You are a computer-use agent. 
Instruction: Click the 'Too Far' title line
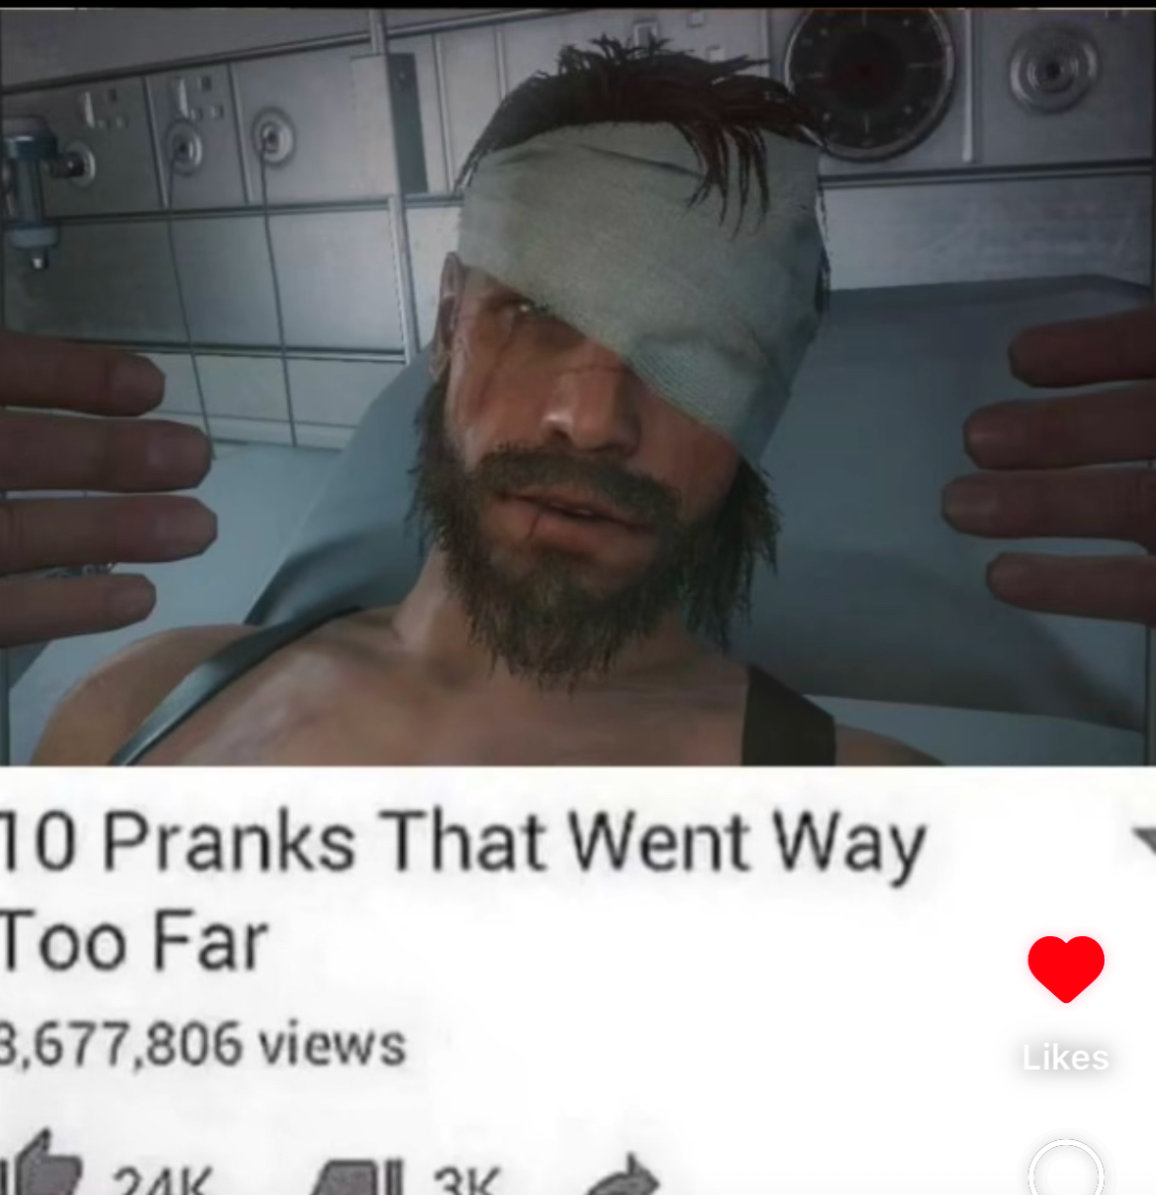click(133, 942)
